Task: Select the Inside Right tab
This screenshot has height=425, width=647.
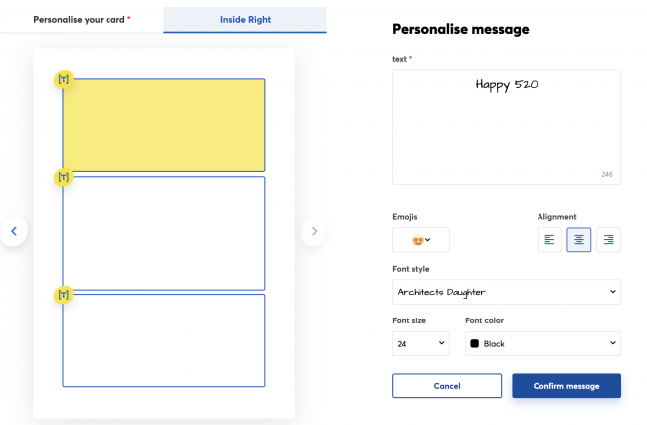Action: (x=245, y=19)
